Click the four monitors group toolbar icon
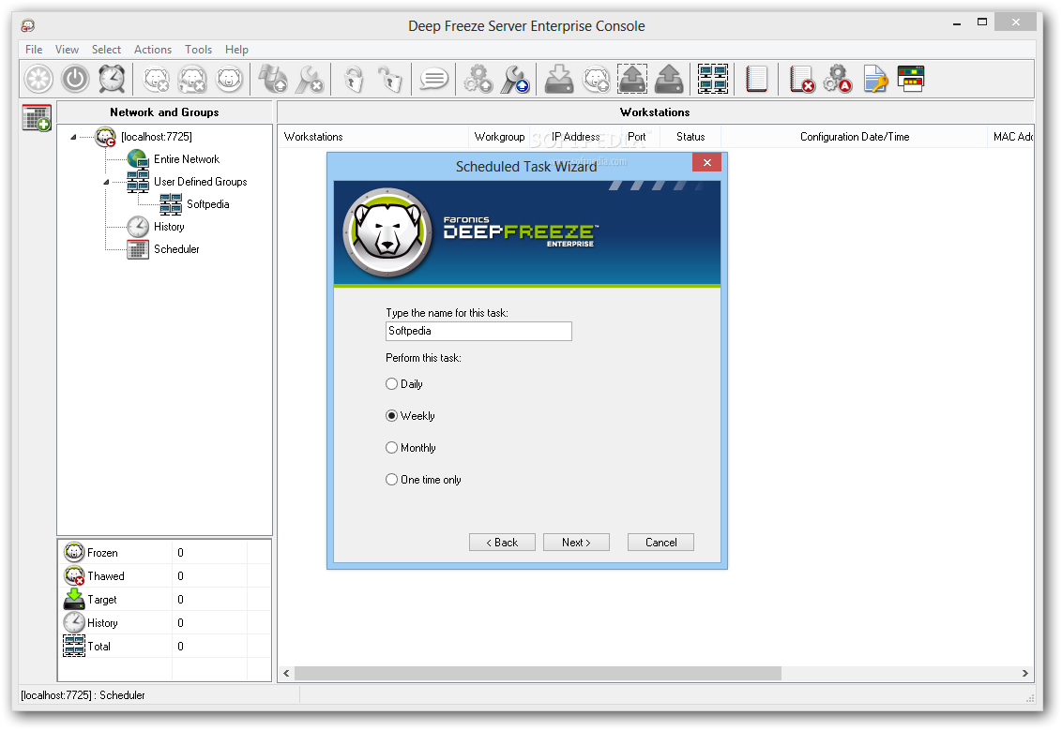Image resolution: width=1062 pixels, height=730 pixels. pyautogui.click(x=713, y=79)
